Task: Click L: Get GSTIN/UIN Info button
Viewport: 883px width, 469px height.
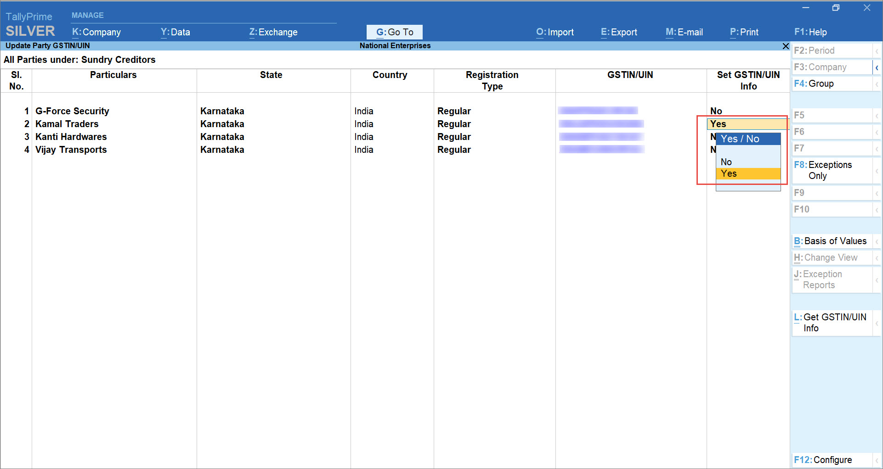Action: click(x=832, y=323)
